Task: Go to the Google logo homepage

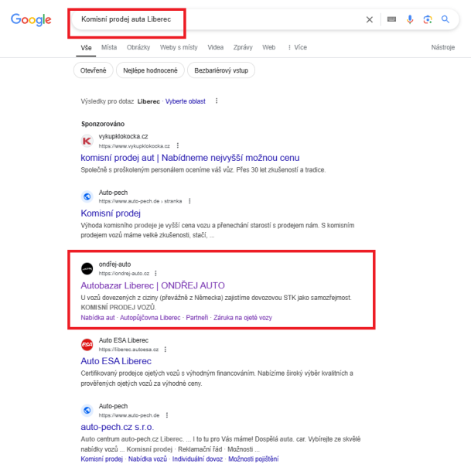Action: point(31,20)
